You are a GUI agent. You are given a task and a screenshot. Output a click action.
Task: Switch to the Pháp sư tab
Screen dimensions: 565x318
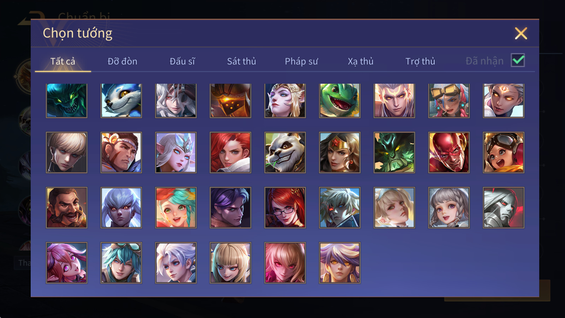[x=301, y=61]
